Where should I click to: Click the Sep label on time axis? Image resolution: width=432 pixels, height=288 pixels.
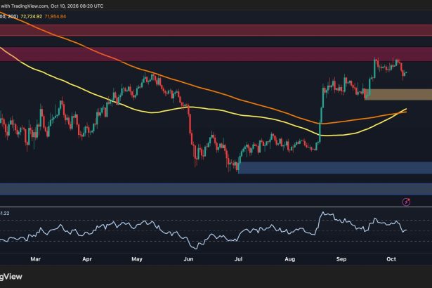coord(341,259)
